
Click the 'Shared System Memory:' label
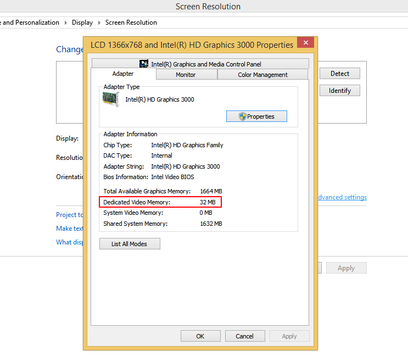click(x=136, y=224)
